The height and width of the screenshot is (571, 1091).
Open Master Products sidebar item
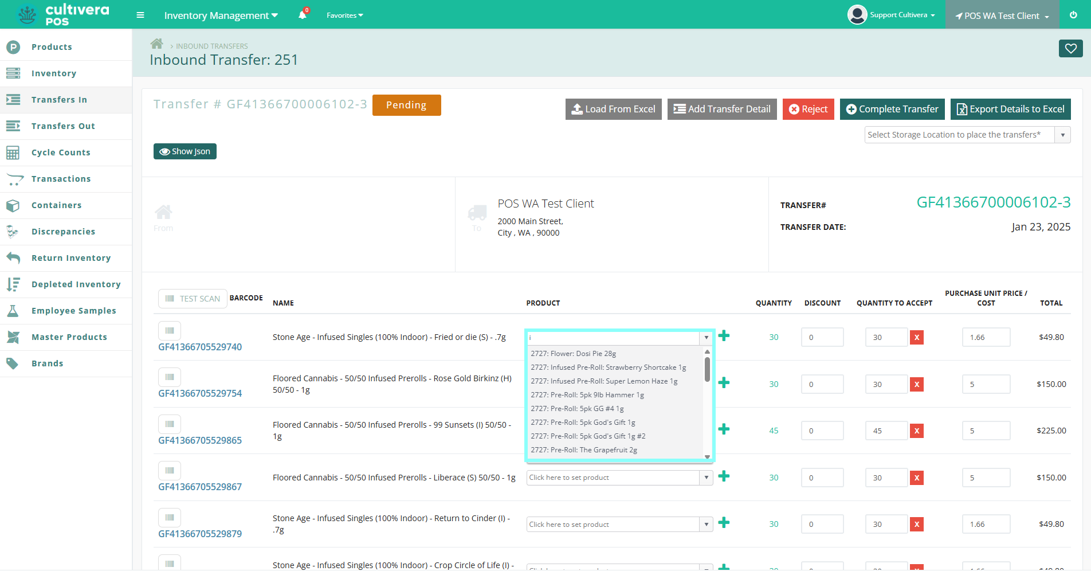pos(66,337)
